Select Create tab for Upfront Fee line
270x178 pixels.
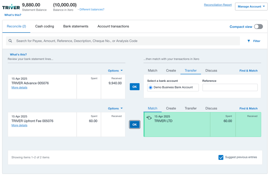pos(171,108)
